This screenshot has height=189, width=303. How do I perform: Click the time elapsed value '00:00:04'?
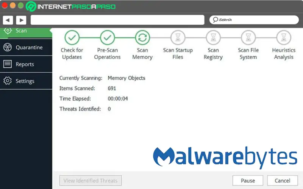pos(118,99)
